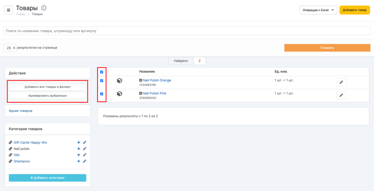Toggle the select-all checkbox in table header
Screen dimensions: 374x191
pos(102,72)
